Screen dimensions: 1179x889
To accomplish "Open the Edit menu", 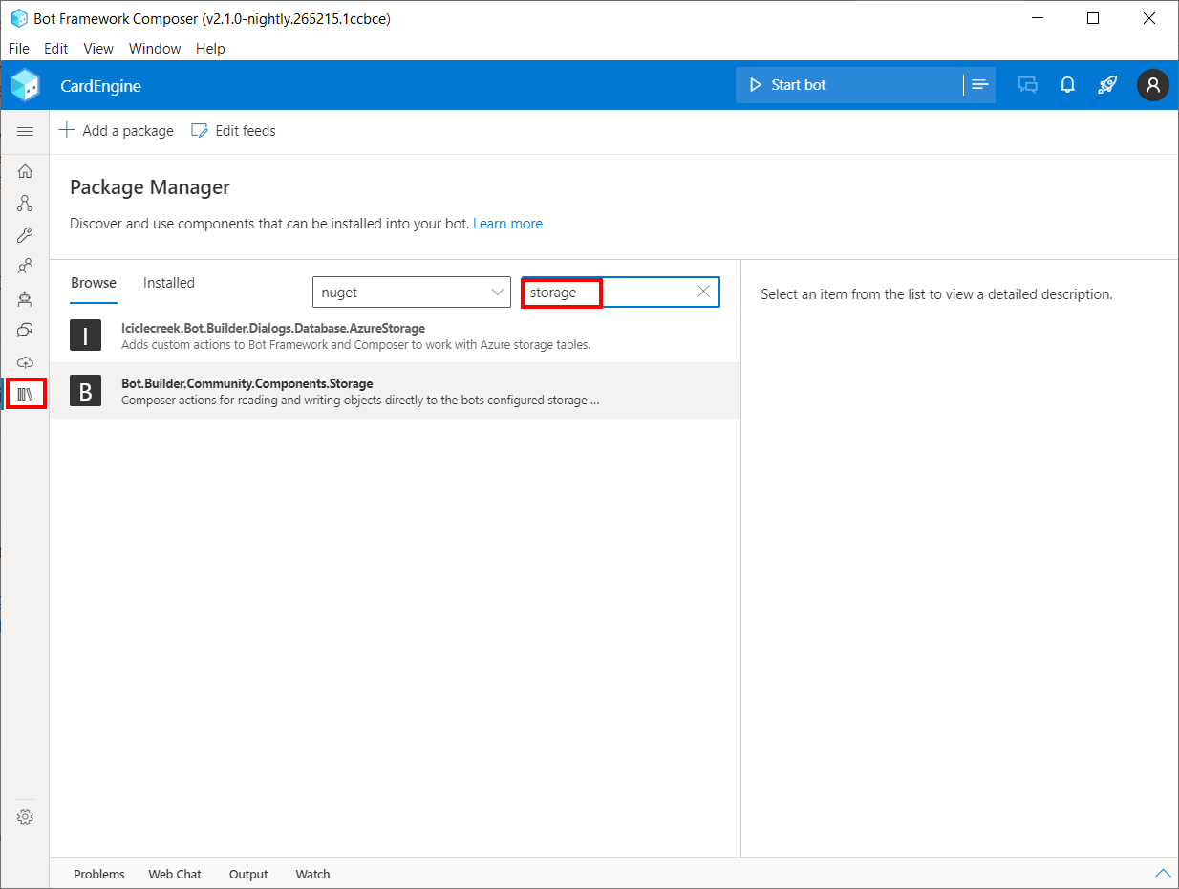I will (54, 49).
